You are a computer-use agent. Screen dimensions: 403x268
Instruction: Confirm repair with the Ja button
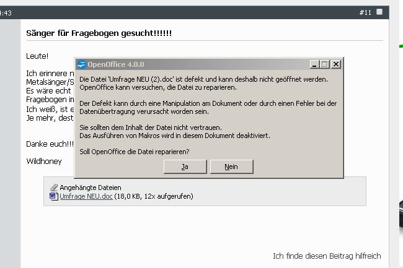click(185, 166)
